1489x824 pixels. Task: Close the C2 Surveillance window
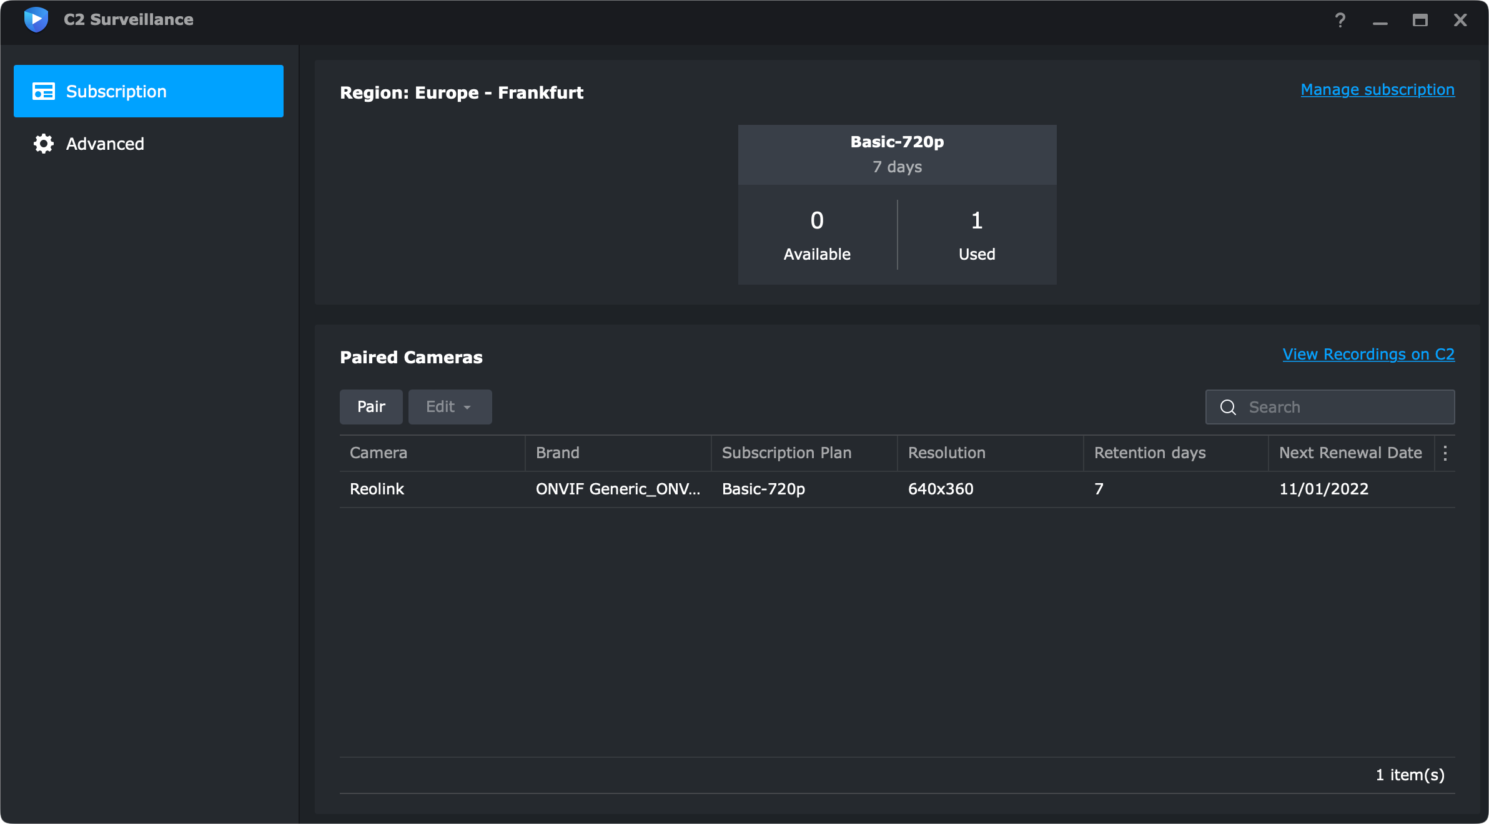[1460, 20]
